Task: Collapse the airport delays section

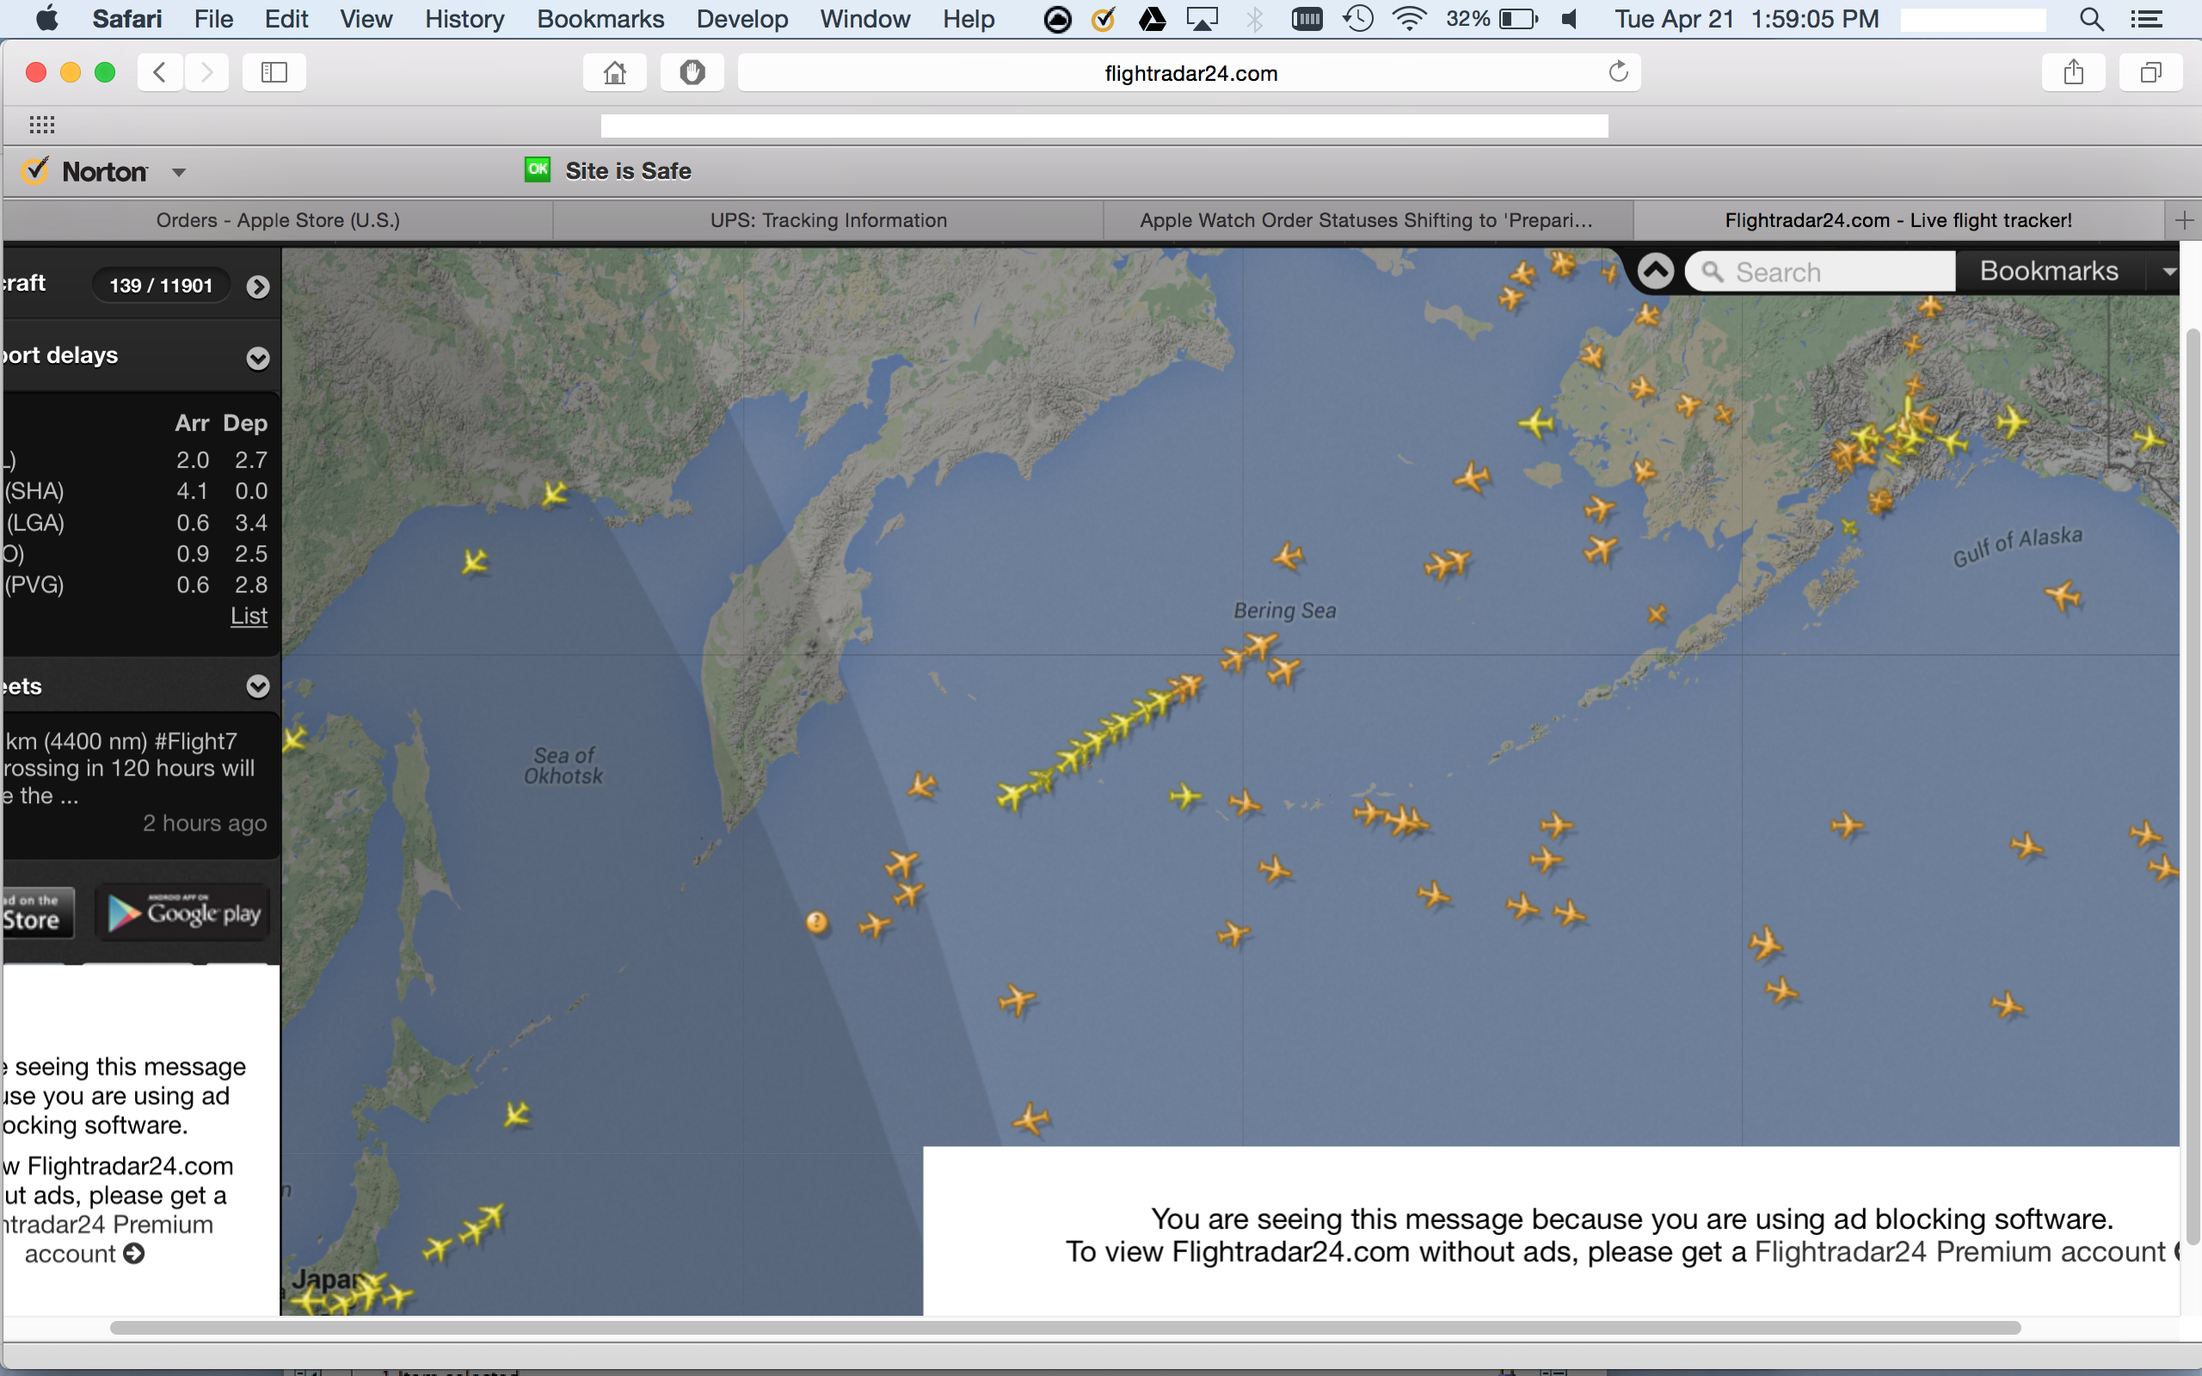Action: tap(258, 358)
